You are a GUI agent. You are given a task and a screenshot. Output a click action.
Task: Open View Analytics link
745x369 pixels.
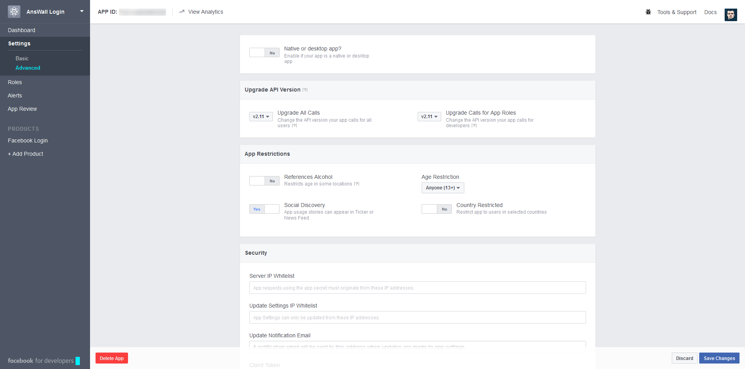click(x=206, y=12)
